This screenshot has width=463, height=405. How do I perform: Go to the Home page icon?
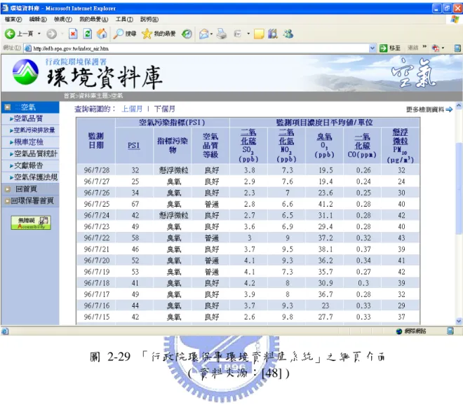point(102,34)
